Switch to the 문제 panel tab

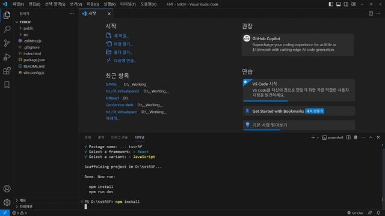click(x=88, y=137)
